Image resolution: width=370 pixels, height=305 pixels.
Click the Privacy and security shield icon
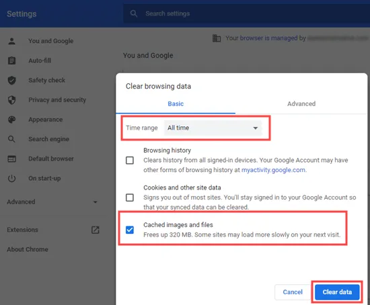pos(11,100)
